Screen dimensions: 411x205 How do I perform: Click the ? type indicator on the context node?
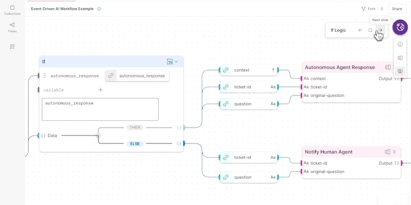pos(273,70)
